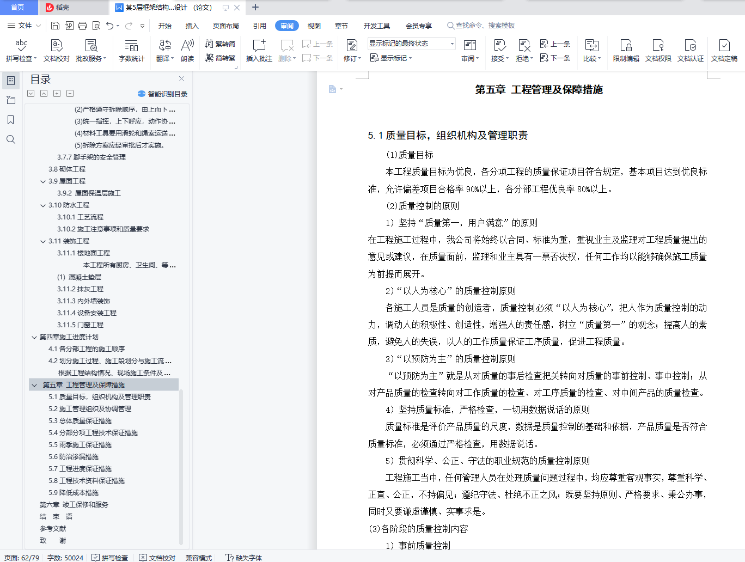Open the 文件 menu dropdown
Viewport: 745px width, 562px height.
24,26
